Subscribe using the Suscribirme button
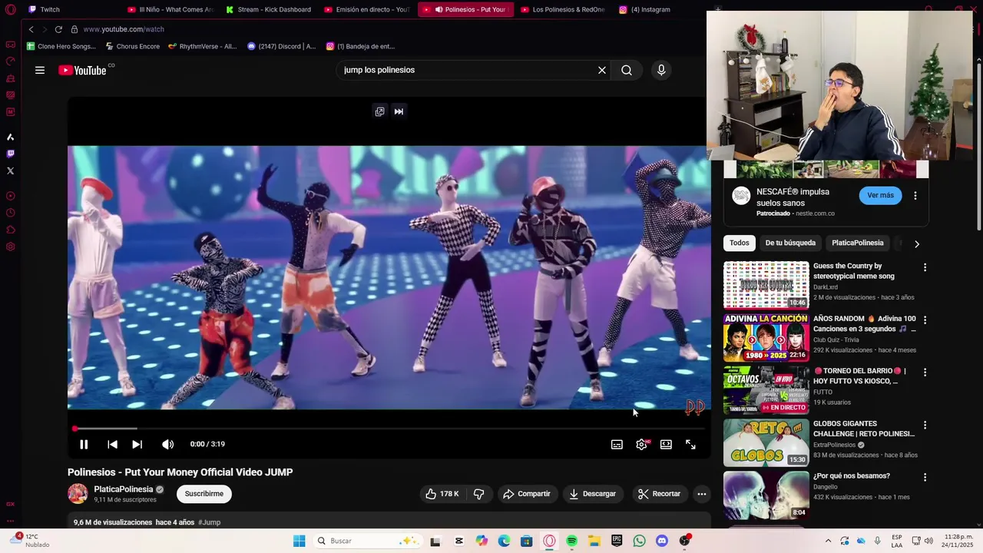The width and height of the screenshot is (983, 553). 204,494
